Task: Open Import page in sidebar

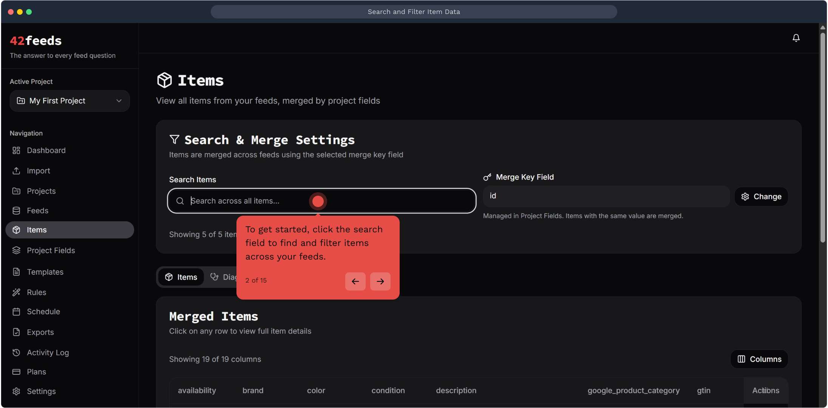Action: (x=38, y=171)
